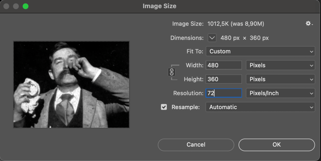321x161 pixels.
Task: Expand the Fit To Custom dropdown
Action: pos(260,51)
